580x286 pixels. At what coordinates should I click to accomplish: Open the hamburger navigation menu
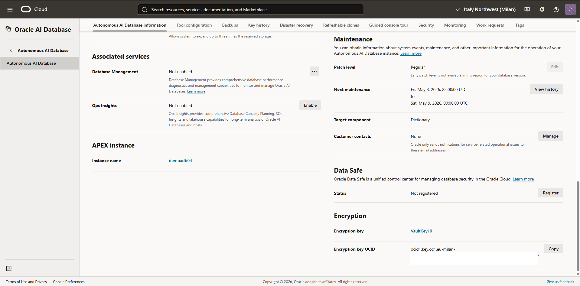pyautogui.click(x=10, y=9)
